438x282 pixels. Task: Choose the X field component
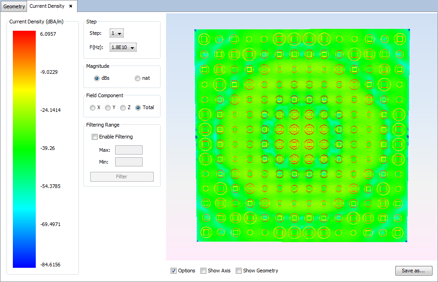click(93, 108)
